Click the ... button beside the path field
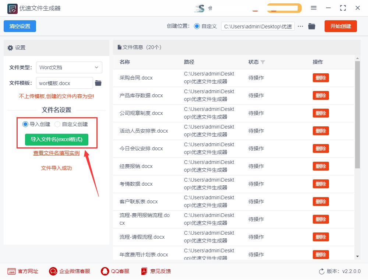This screenshot has height=280, width=368. pos(301,26)
